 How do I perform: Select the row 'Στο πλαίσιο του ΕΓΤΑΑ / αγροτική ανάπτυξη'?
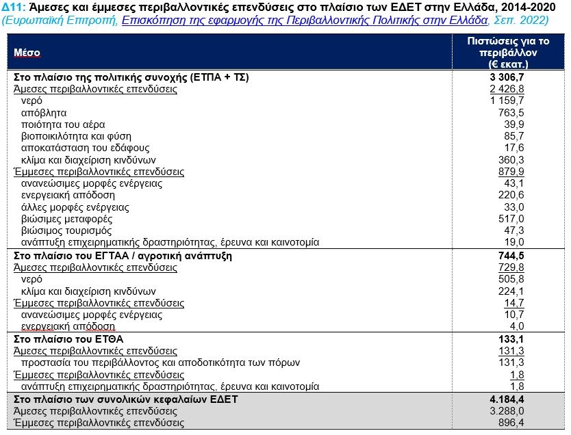pos(285,256)
